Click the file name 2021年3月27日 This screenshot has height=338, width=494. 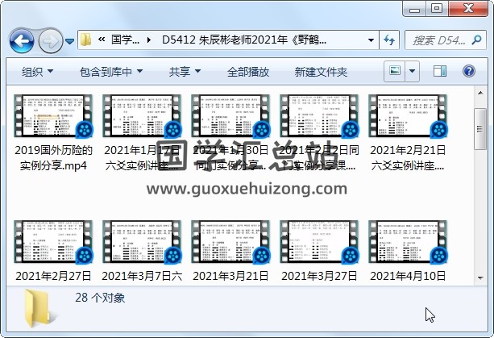(319, 276)
